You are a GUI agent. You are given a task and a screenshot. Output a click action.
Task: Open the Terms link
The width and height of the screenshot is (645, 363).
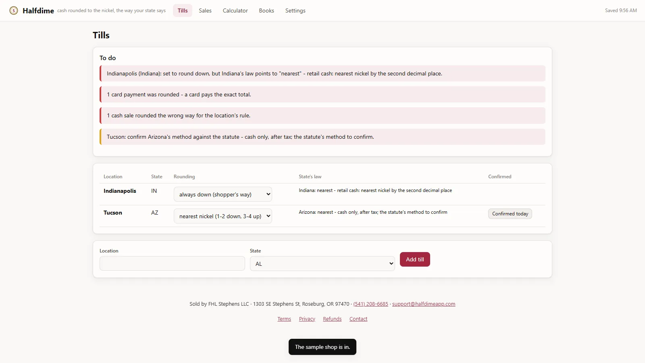tap(284, 319)
